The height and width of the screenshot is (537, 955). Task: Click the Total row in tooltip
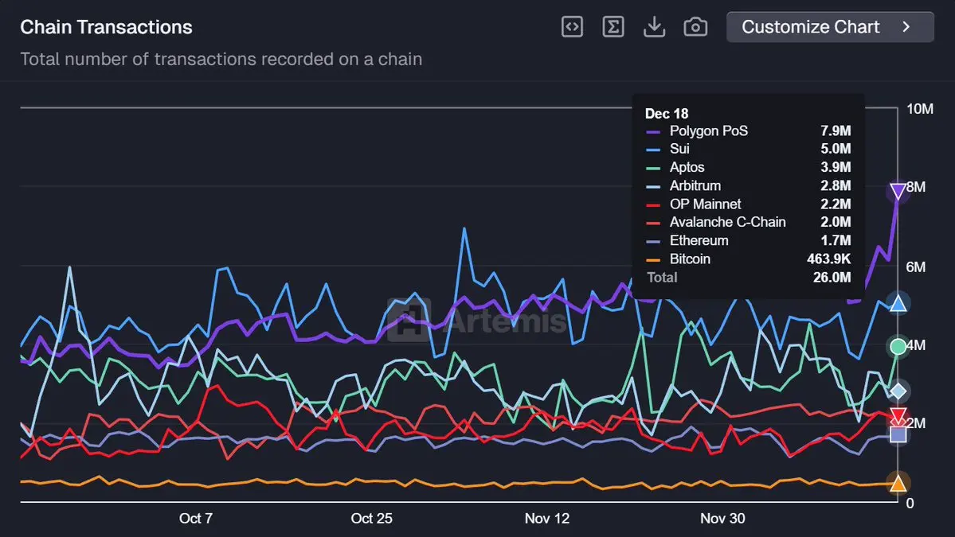662,278
